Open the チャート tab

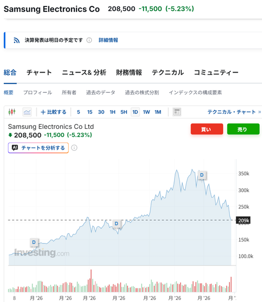[x=39, y=73]
